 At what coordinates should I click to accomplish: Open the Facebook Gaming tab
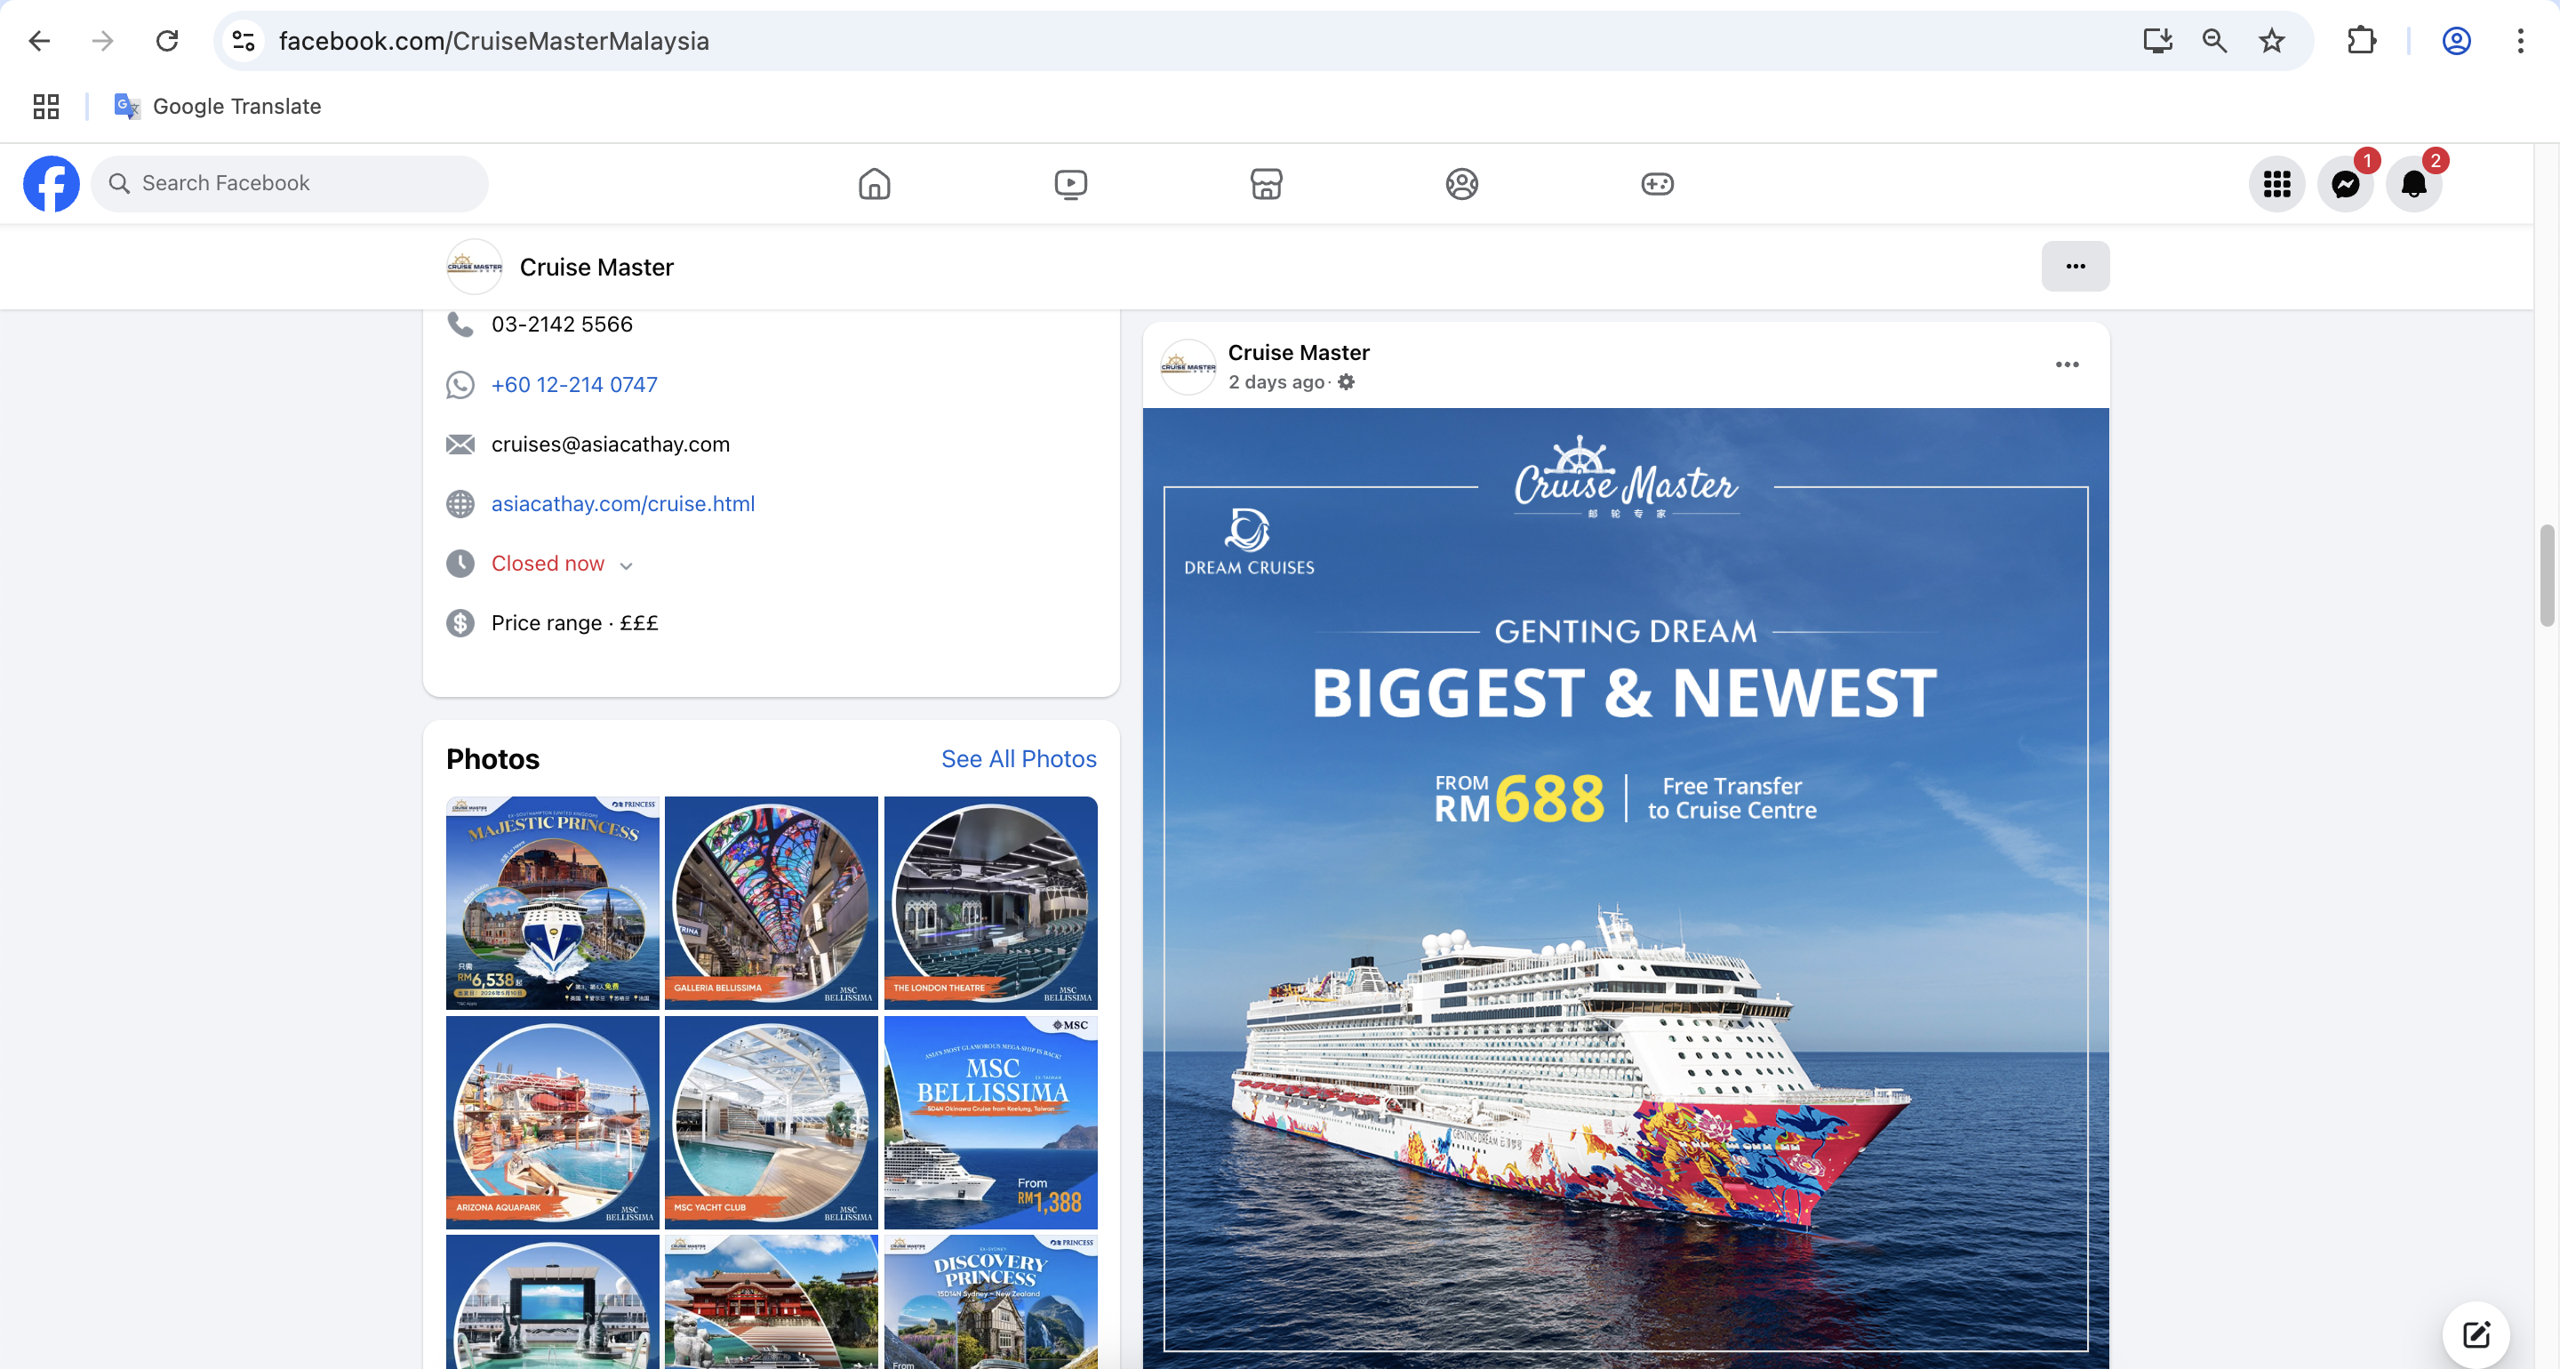click(1658, 184)
